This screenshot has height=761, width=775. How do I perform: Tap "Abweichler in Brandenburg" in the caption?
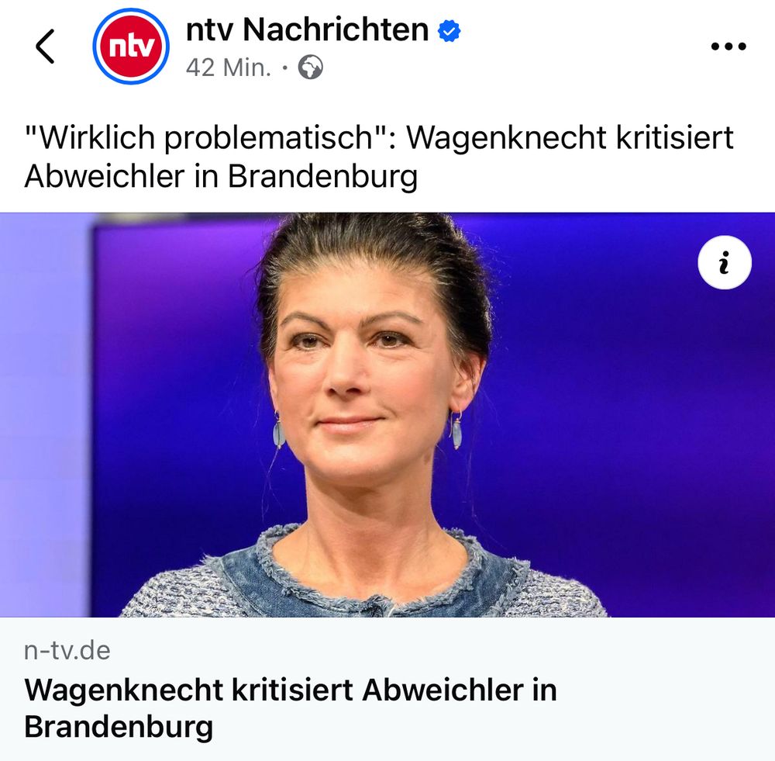[221, 175]
